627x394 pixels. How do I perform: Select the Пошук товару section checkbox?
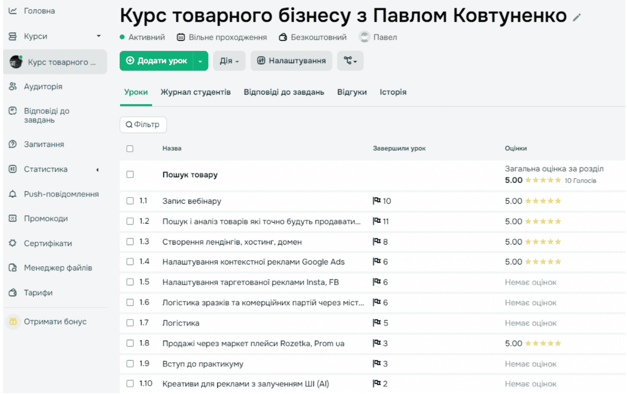click(129, 174)
